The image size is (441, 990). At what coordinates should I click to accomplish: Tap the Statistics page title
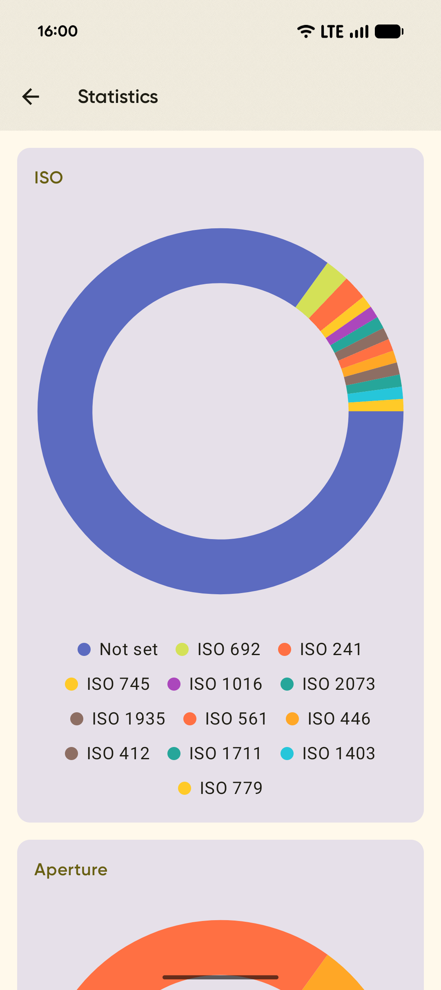point(118,97)
